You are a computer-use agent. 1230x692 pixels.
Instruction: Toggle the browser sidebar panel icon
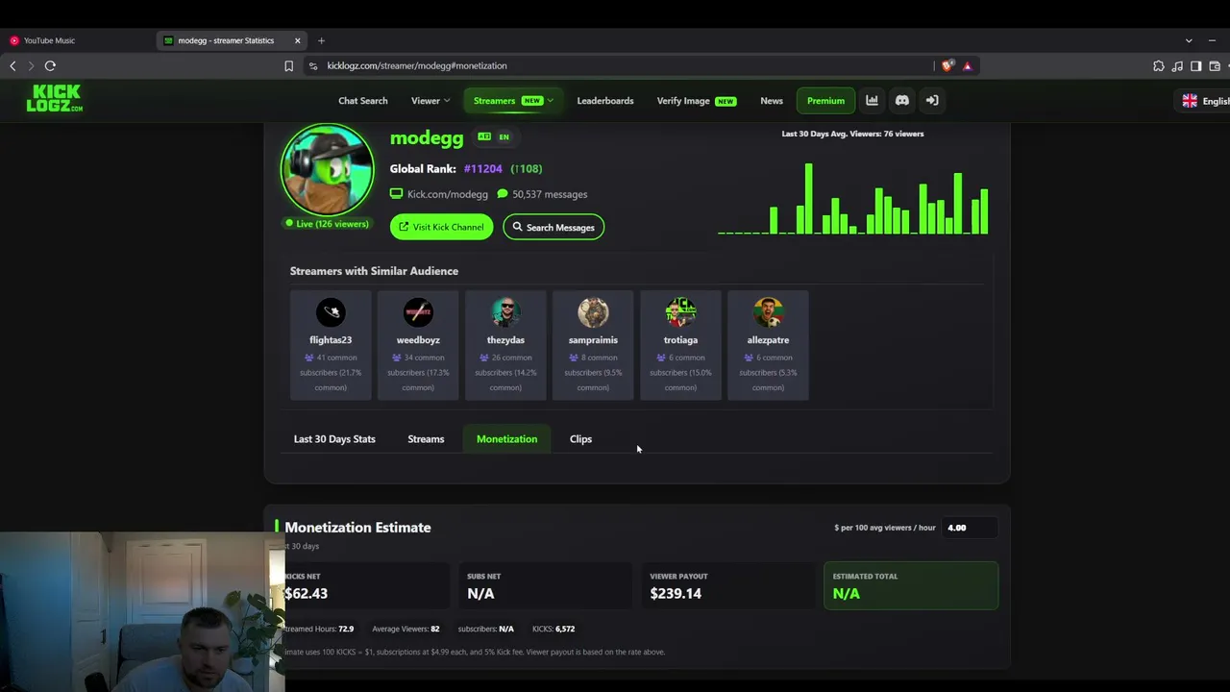1195,65
